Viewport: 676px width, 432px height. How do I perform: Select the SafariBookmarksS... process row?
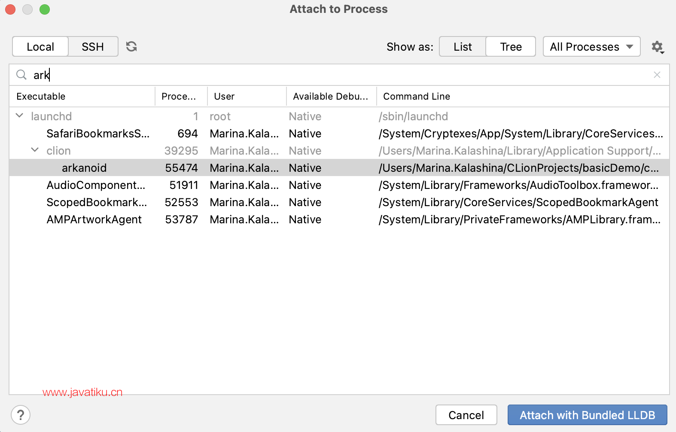pos(339,133)
